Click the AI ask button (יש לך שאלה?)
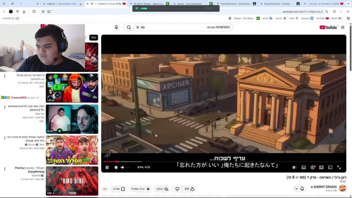Viewport: 352px width, 198px height. pyautogui.click(x=141, y=189)
